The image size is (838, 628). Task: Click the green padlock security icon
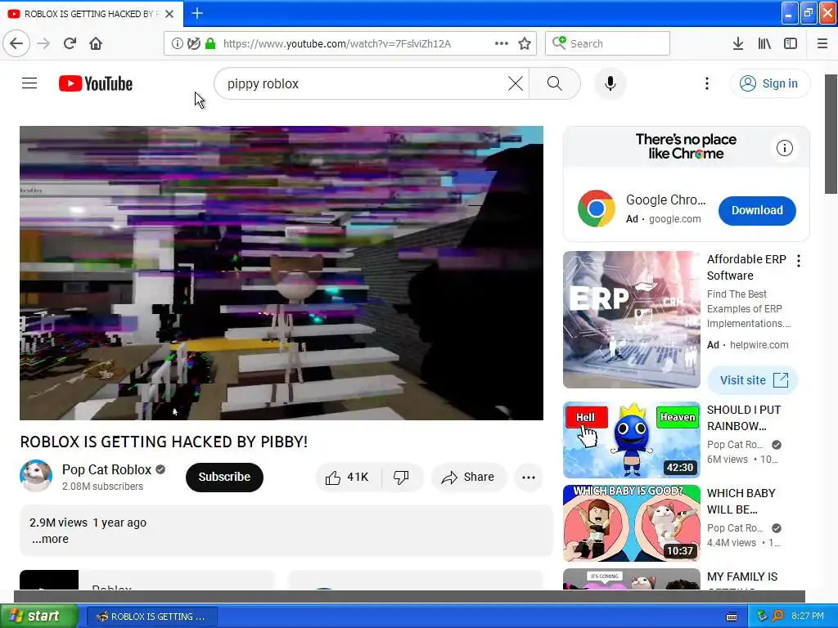pos(210,43)
